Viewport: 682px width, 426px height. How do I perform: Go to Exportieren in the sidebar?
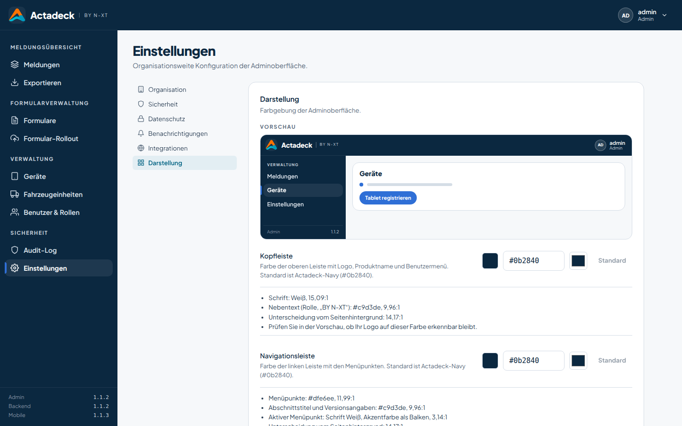click(x=59, y=82)
